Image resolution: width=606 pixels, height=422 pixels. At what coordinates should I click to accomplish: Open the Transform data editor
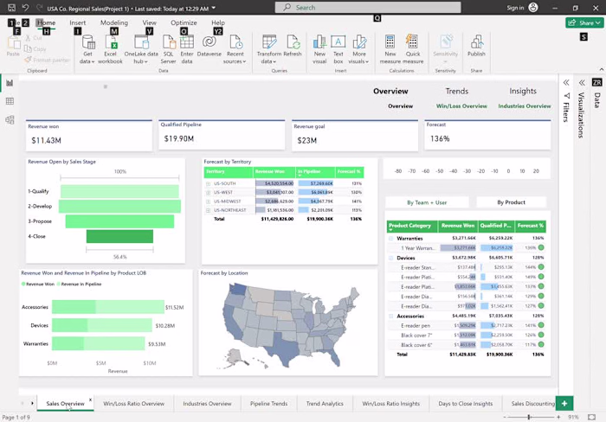pyautogui.click(x=269, y=49)
